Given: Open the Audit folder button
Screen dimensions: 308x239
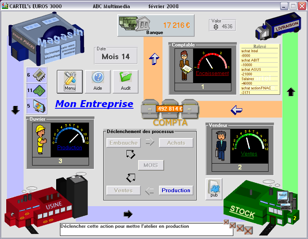Looking at the screenshot, I should [x=125, y=82].
